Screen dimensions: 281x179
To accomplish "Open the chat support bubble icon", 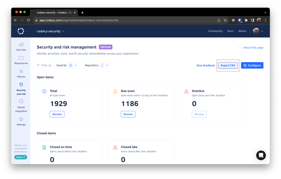I will click(x=261, y=155).
